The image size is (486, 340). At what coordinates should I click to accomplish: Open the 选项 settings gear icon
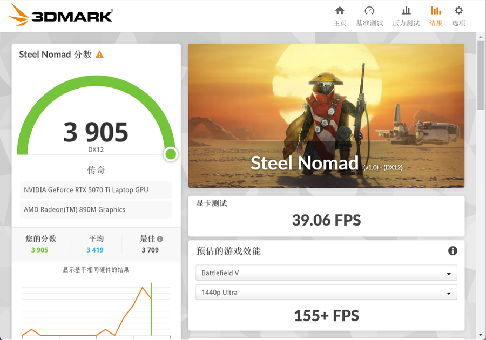coord(458,11)
